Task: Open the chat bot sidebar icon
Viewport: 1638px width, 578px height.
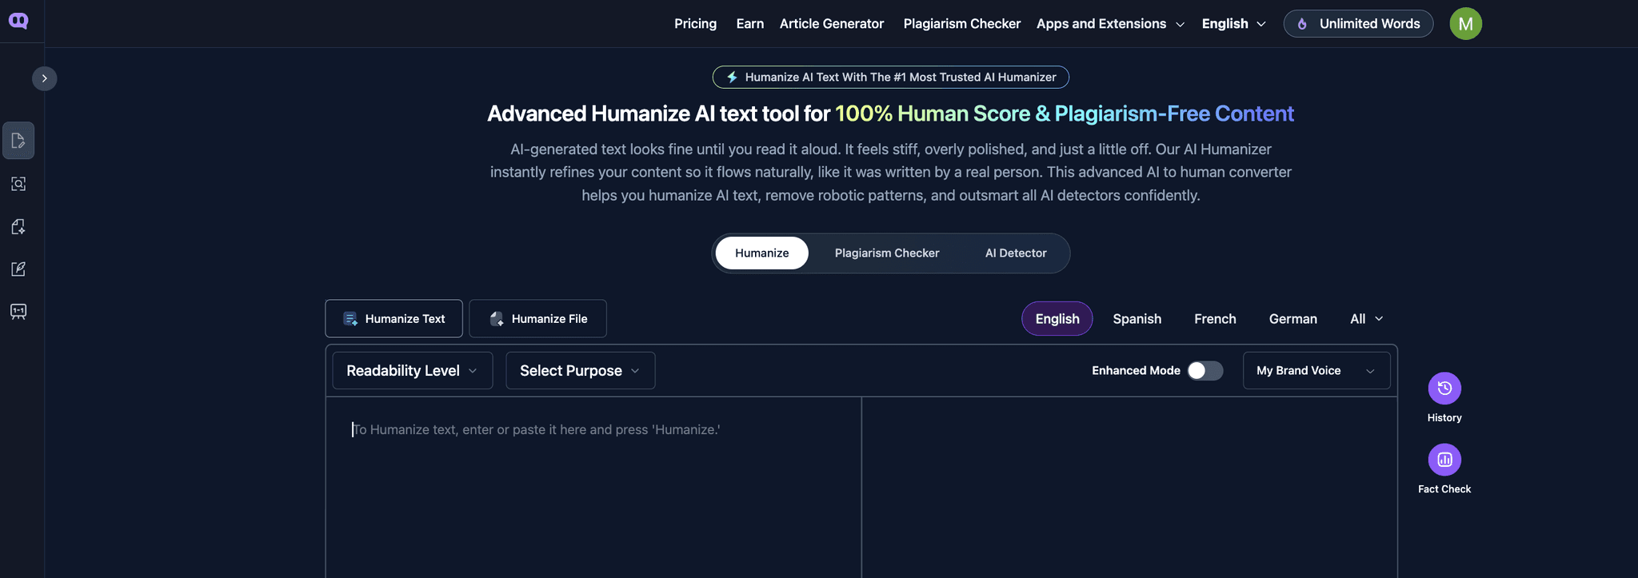Action: pyautogui.click(x=18, y=311)
